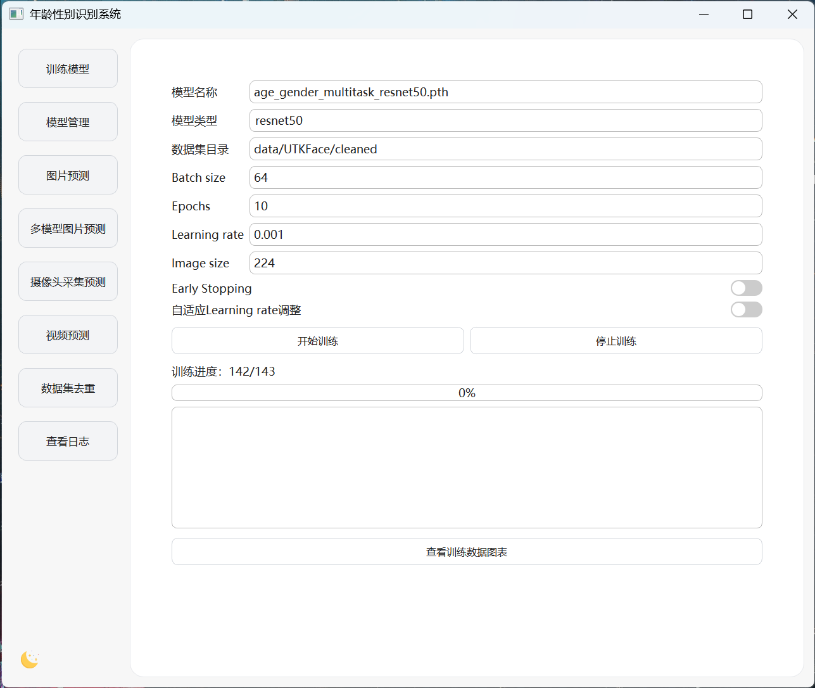
Task: Navigate to 视频预测 page
Action: tap(68, 335)
